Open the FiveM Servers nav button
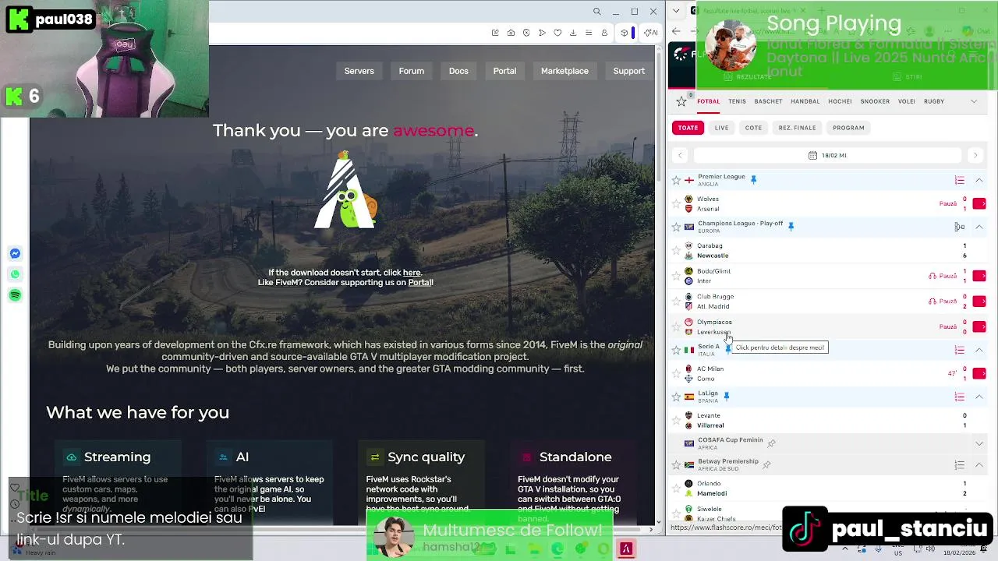This screenshot has height=561, width=998. point(359,71)
